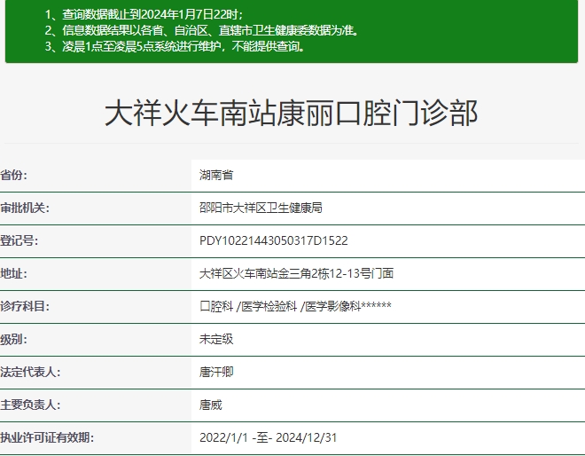
Task: Select the 审批机关 row label
Action: pos(26,208)
